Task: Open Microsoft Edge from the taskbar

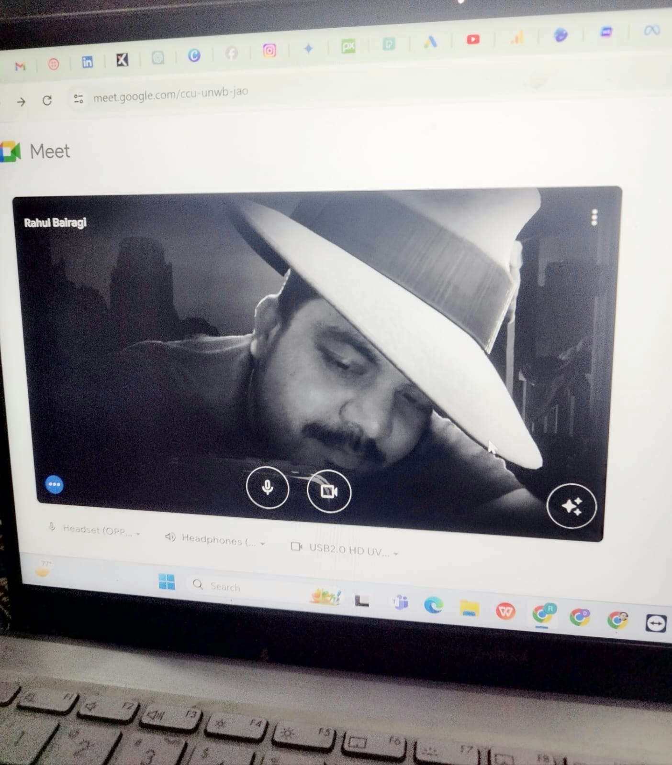Action: pyautogui.click(x=434, y=605)
